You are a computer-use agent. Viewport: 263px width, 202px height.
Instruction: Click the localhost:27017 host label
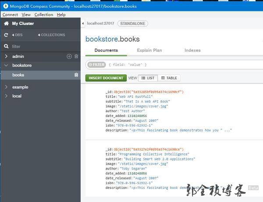point(100,23)
